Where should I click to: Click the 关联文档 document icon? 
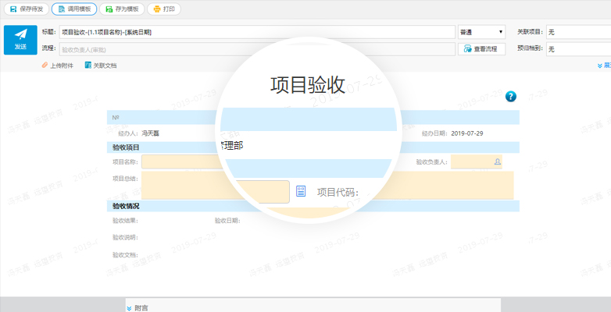click(x=88, y=66)
